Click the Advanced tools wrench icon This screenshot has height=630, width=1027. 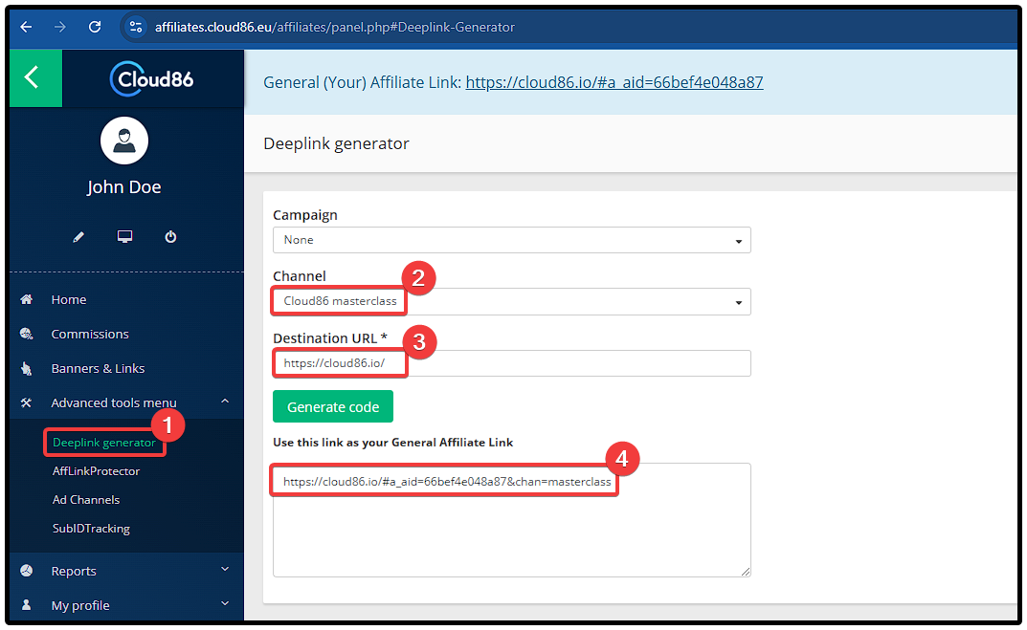point(26,403)
